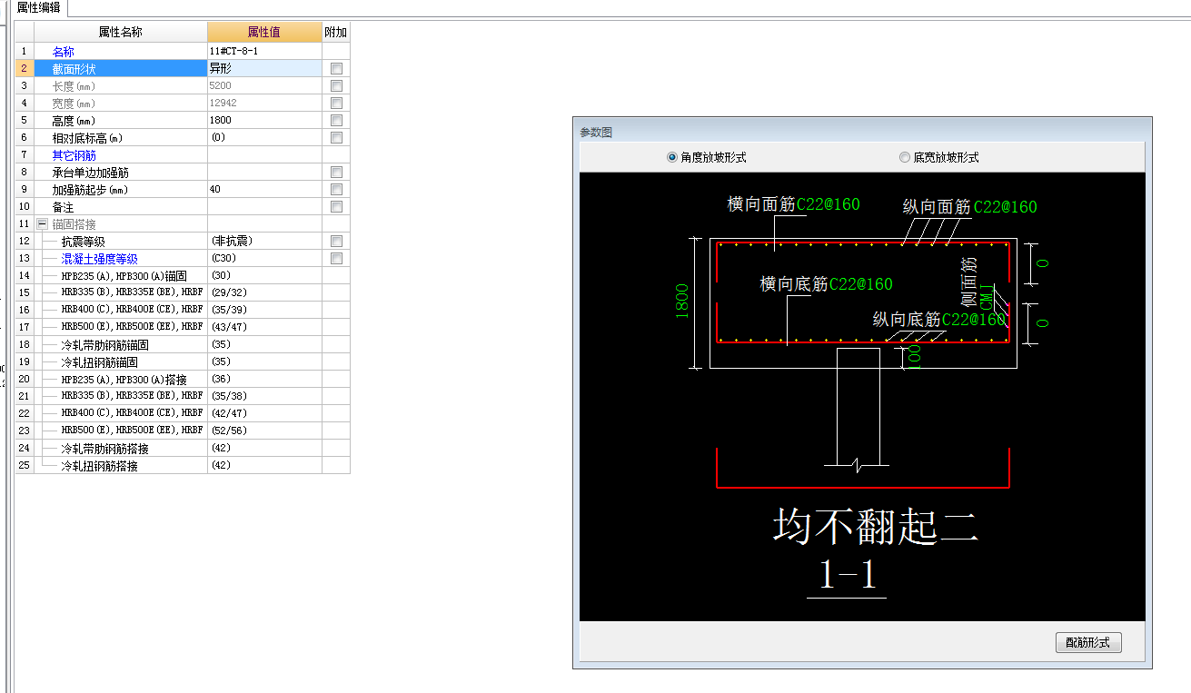Select the 截面形状 value 异形
The image size is (1191, 693).
pos(264,68)
